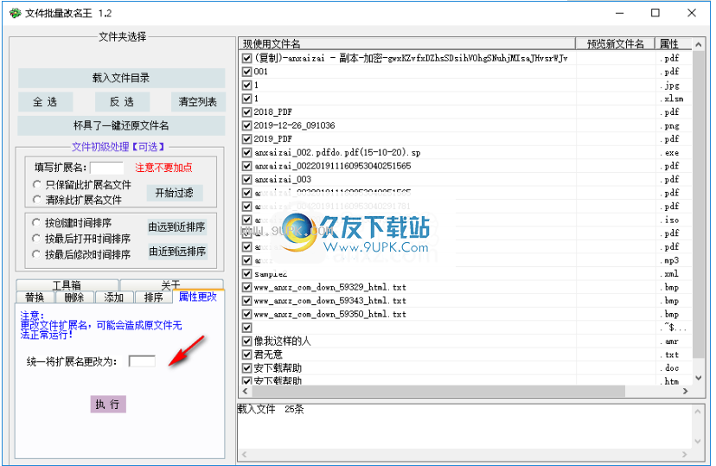Click file list scroll left arrow
Image resolution: width=716 pixels, height=466 pixels.
pos(246,391)
